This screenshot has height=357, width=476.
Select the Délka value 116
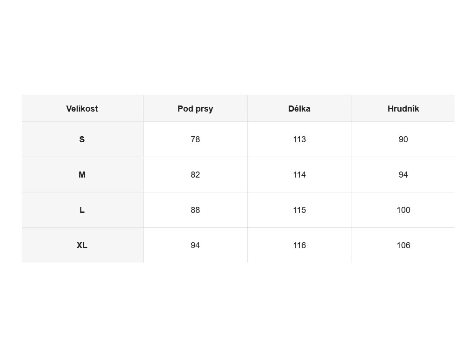299,245
